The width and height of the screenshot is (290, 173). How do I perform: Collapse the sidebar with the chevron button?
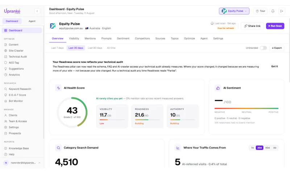tap(37, 11)
